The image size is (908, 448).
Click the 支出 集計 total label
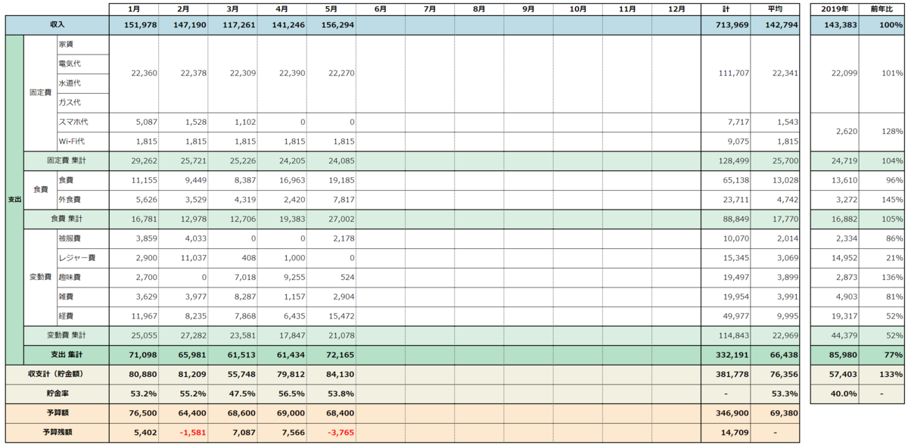coord(67,355)
